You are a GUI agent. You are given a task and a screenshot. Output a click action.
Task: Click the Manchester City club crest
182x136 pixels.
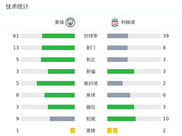(x=70, y=22)
